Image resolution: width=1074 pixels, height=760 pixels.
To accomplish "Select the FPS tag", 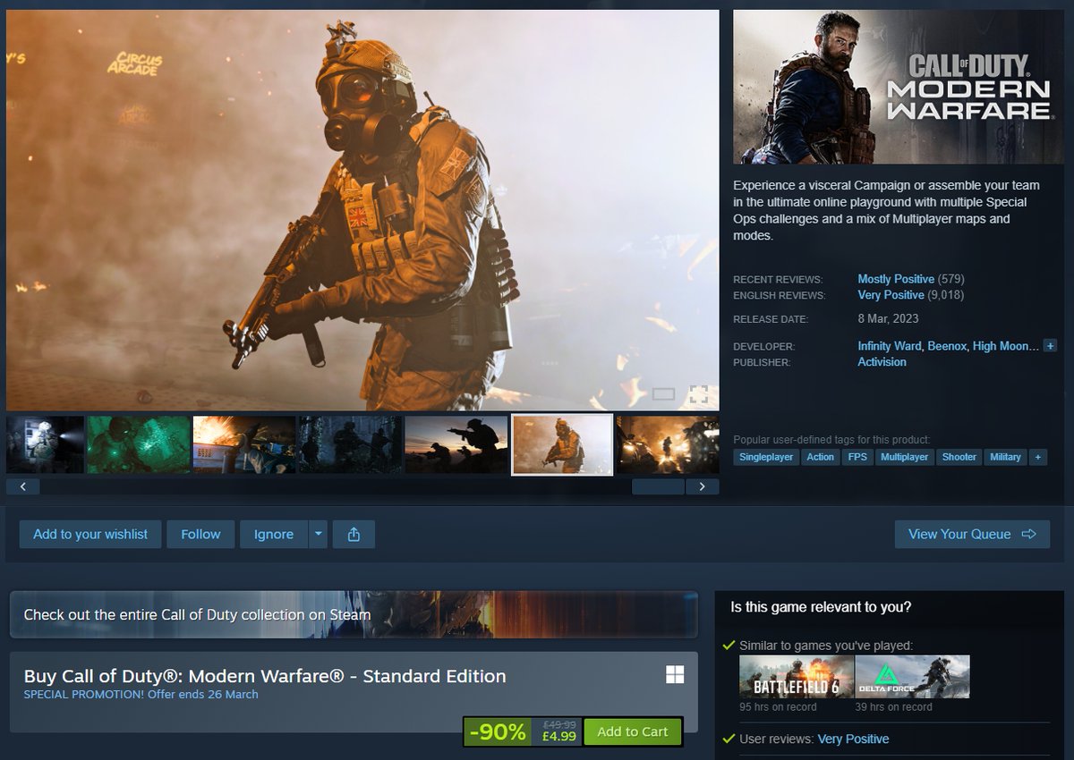I will (x=857, y=457).
